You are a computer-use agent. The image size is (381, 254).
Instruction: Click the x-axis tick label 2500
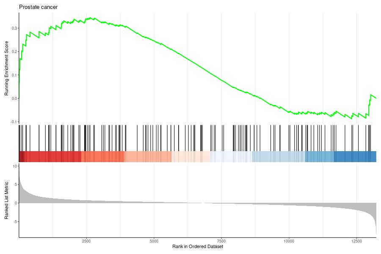click(x=86, y=241)
